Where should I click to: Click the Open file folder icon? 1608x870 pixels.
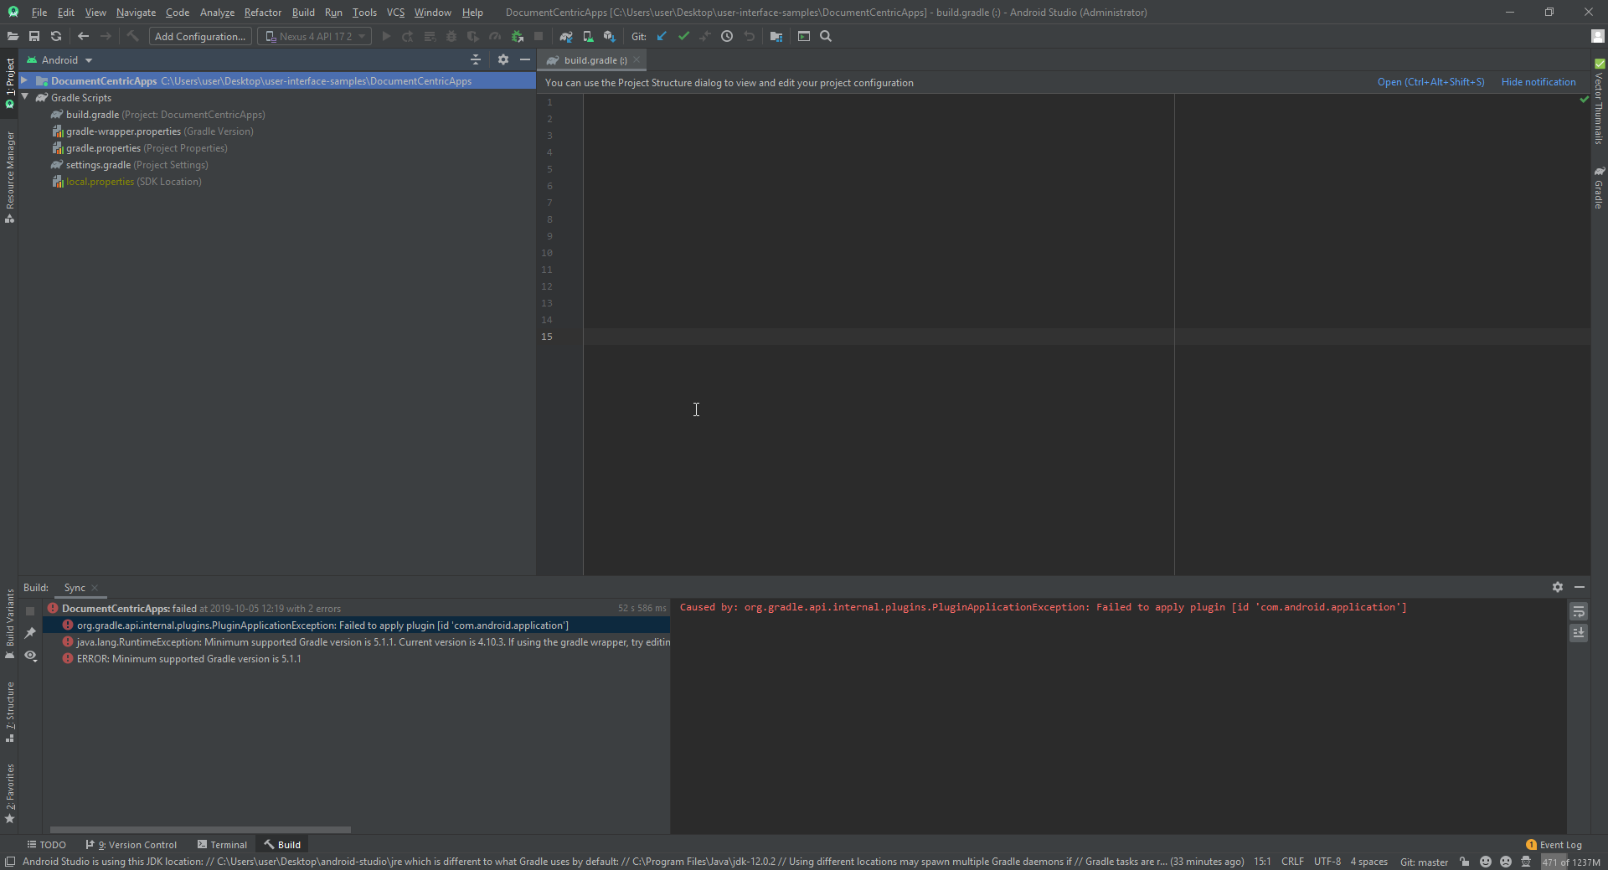point(13,36)
